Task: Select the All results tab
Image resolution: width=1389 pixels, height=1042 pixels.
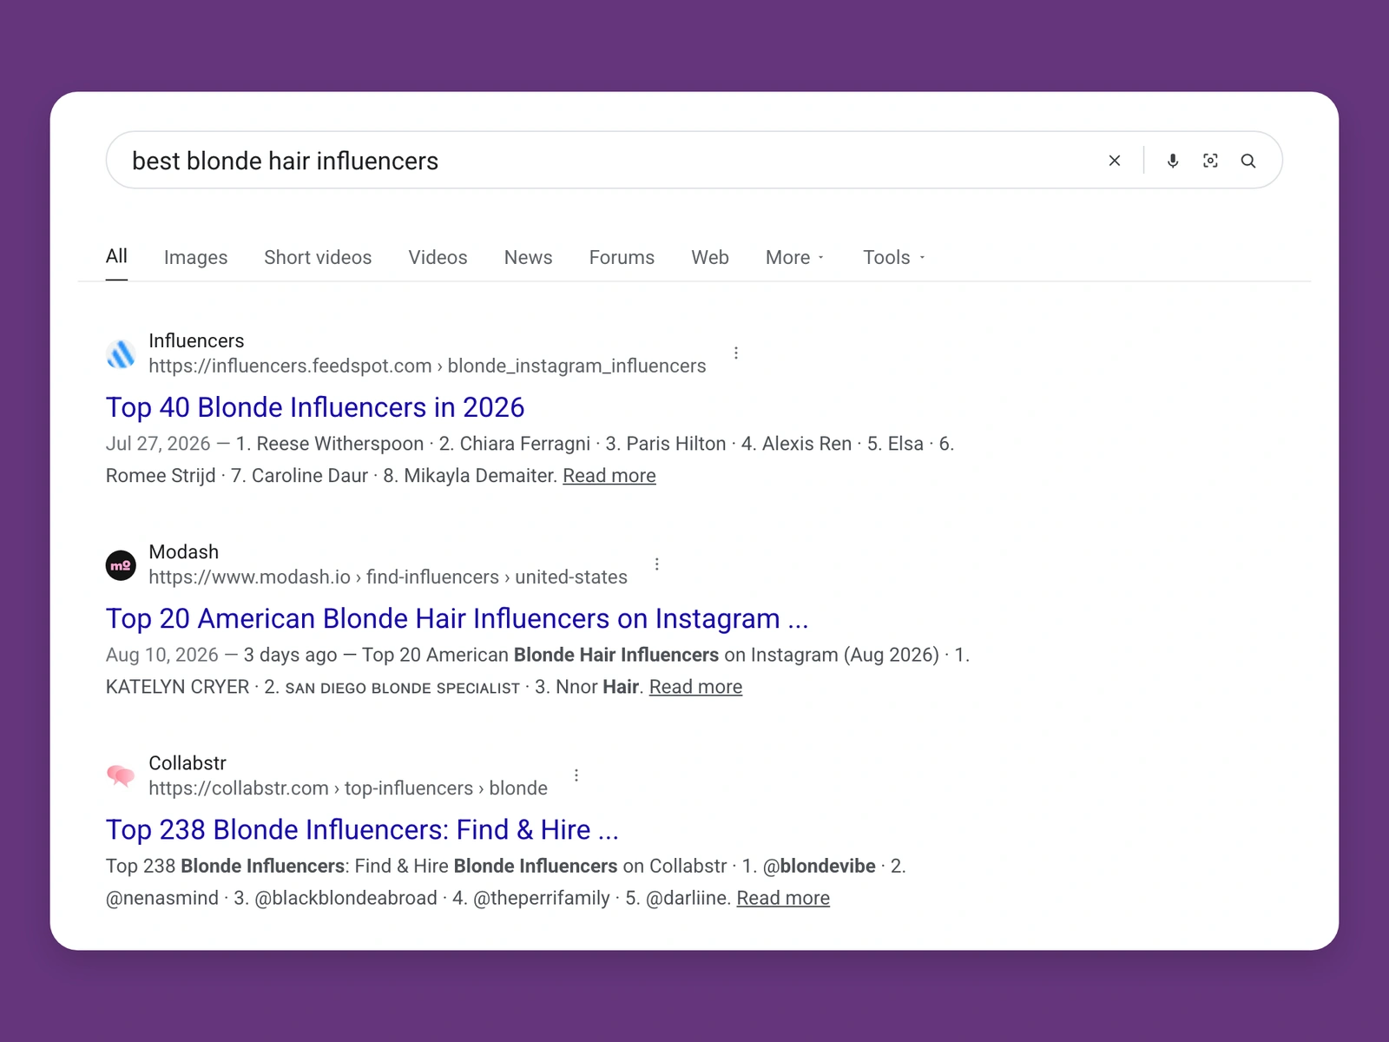Action: pyautogui.click(x=116, y=256)
